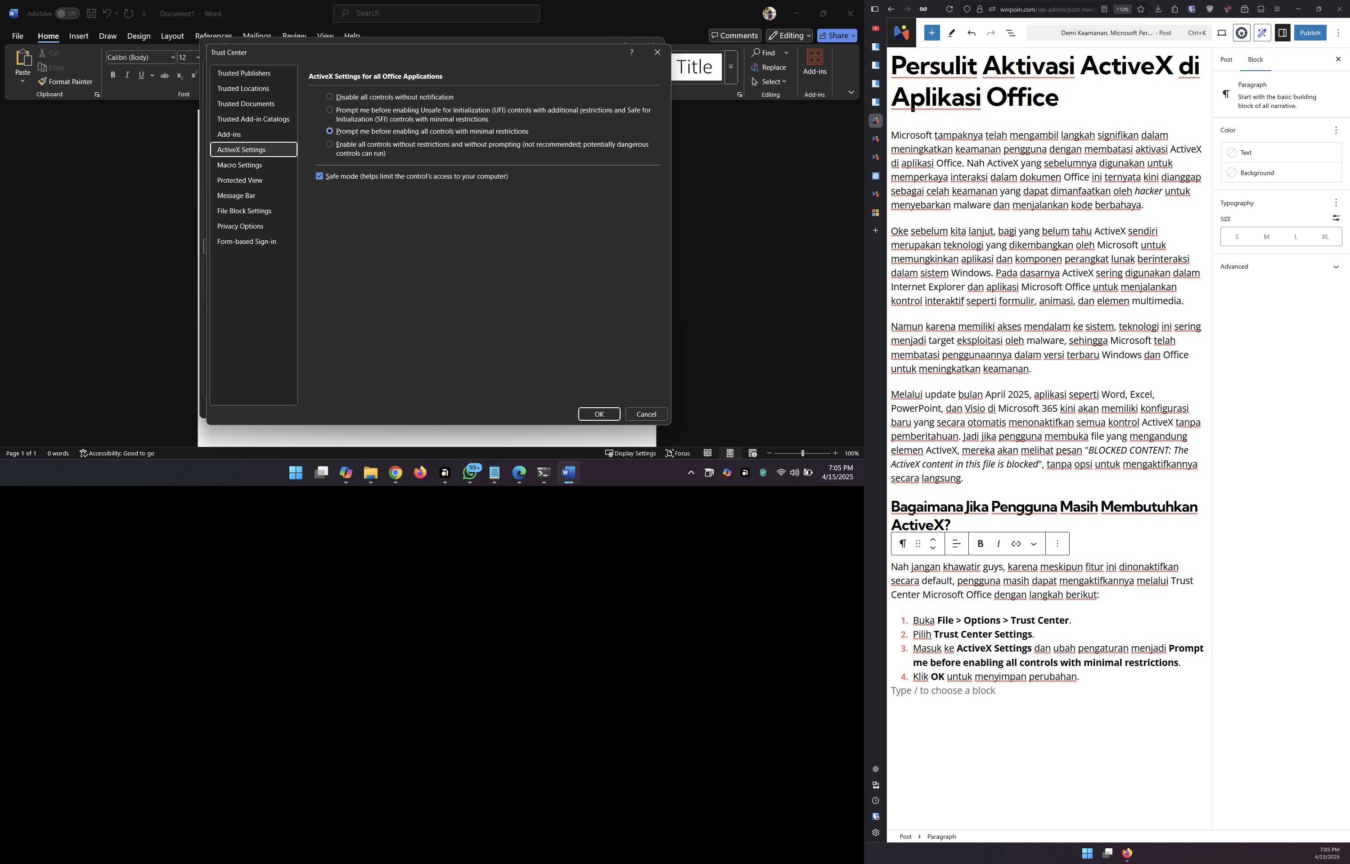The image size is (1350, 864).
Task: Click block toolbar Bold button
Action: point(981,544)
